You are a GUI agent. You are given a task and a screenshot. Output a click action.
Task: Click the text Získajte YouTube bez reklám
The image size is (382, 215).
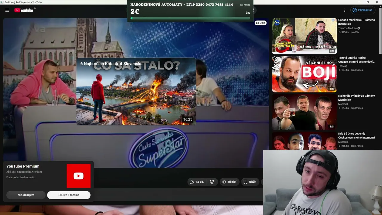(x=24, y=172)
